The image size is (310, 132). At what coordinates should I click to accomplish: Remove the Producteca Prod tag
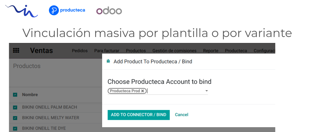tap(143, 91)
